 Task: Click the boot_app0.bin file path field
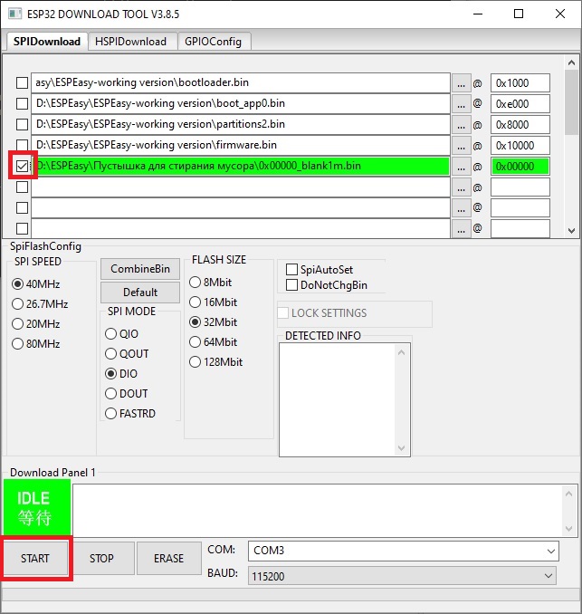point(241,103)
